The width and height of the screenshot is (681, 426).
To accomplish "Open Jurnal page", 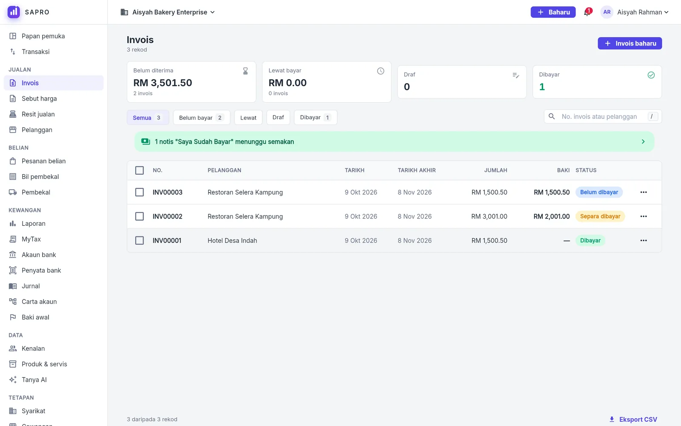I will [54, 286].
